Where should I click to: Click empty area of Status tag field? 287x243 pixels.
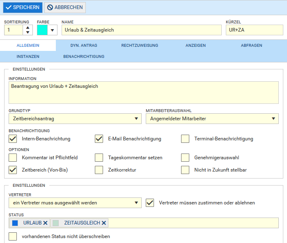click(x=193, y=223)
